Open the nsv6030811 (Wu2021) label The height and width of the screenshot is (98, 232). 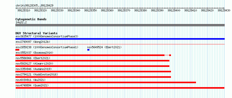[x=30, y=80]
